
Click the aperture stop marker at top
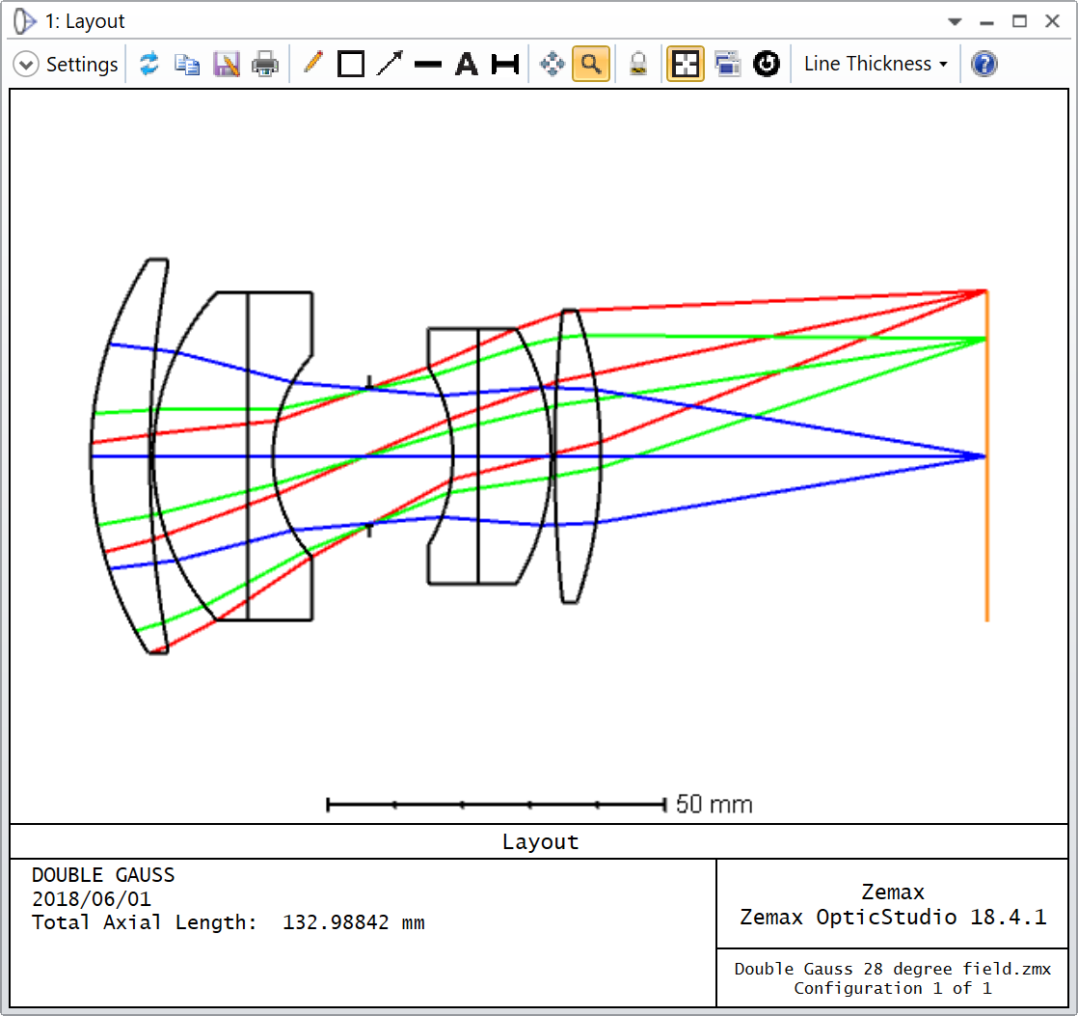click(369, 383)
